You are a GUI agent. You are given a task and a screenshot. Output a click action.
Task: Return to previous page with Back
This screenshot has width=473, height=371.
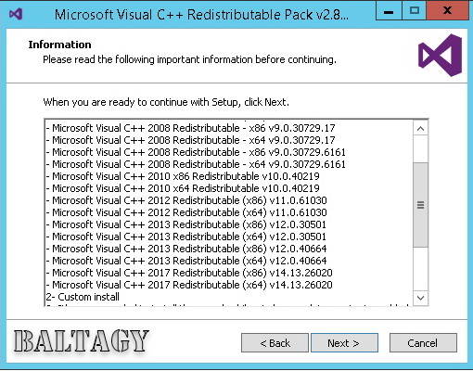point(275,343)
